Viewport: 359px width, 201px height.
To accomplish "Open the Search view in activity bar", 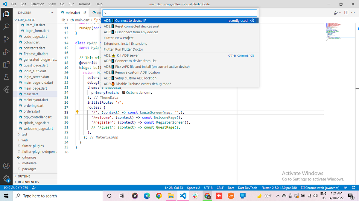I will click(x=6, y=26).
